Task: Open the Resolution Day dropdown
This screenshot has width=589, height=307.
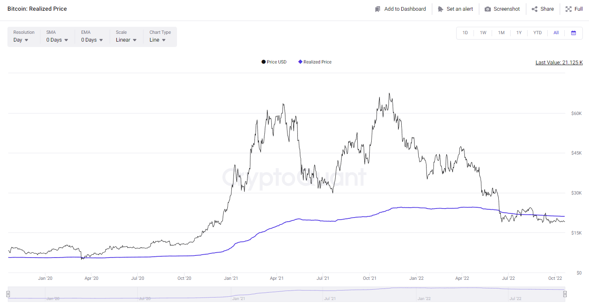Action: [x=21, y=40]
